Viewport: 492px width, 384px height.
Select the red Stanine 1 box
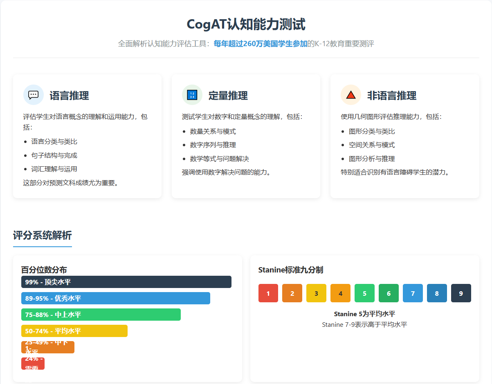tap(268, 293)
